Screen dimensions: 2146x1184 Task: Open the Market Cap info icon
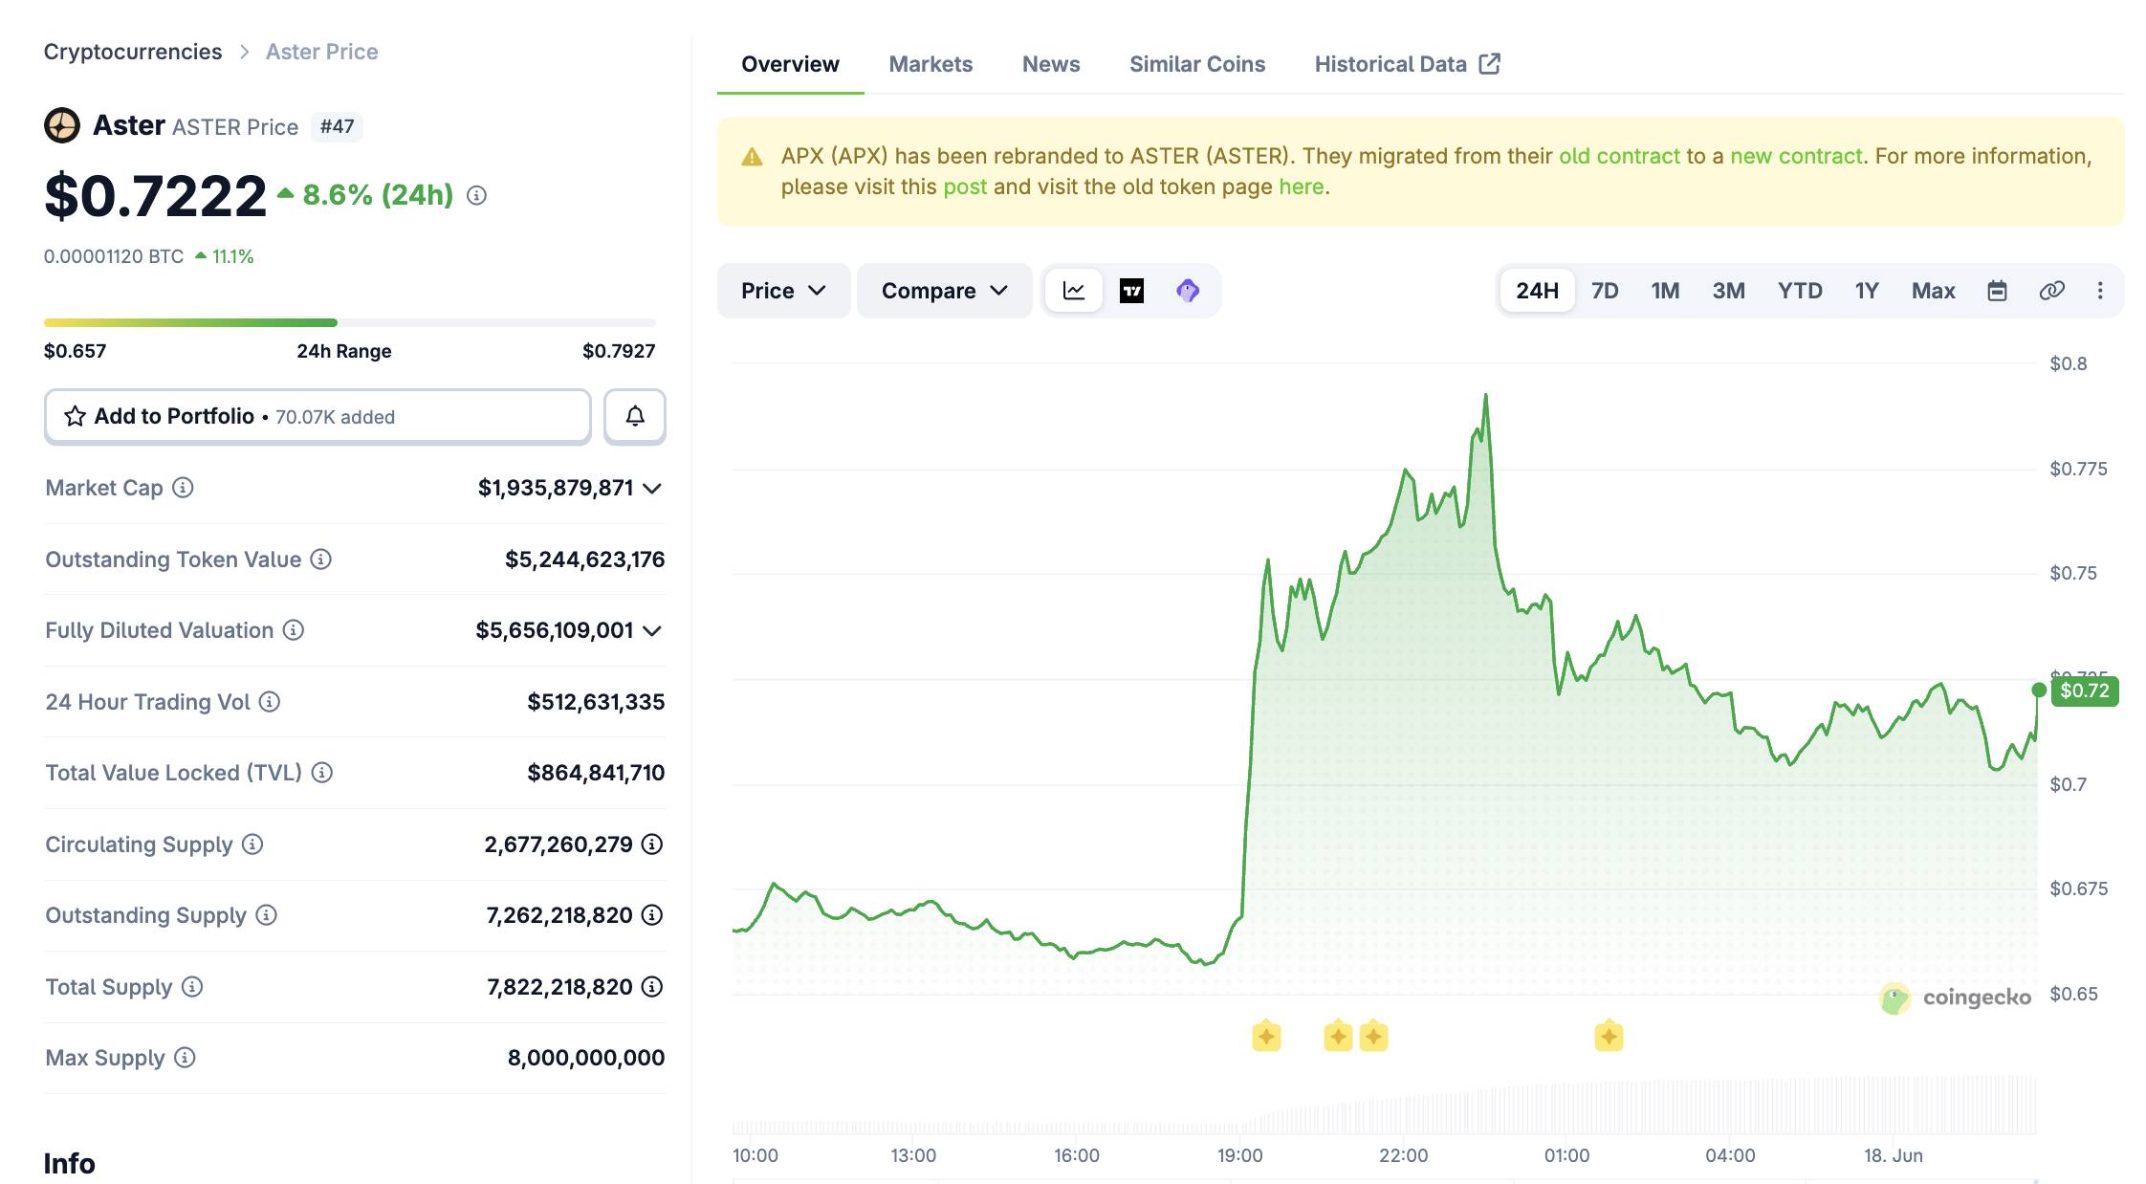(183, 488)
